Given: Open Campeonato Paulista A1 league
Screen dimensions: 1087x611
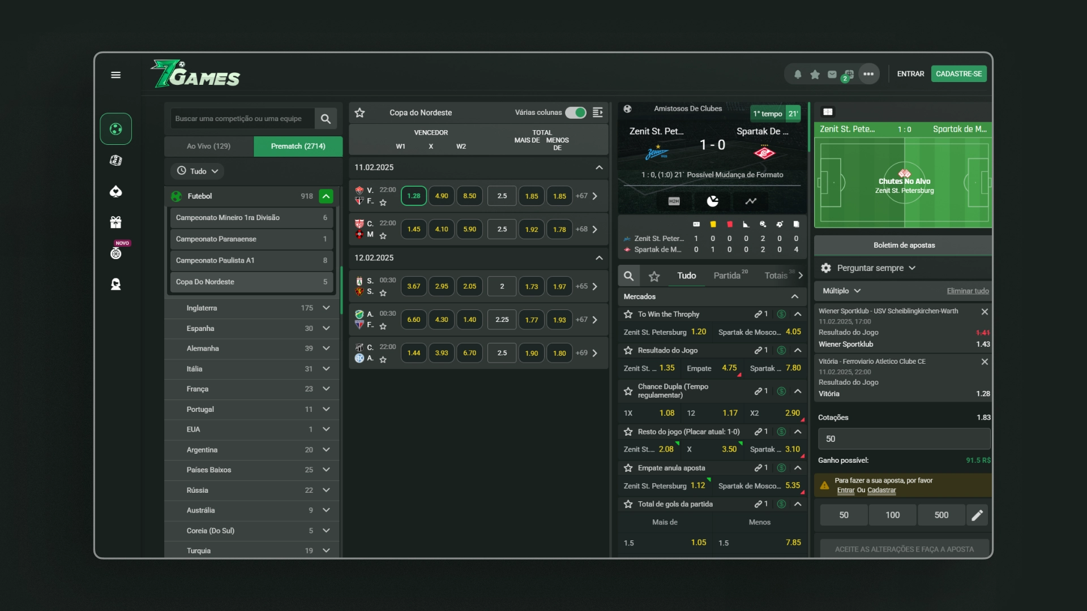Looking at the screenshot, I should click(x=251, y=260).
